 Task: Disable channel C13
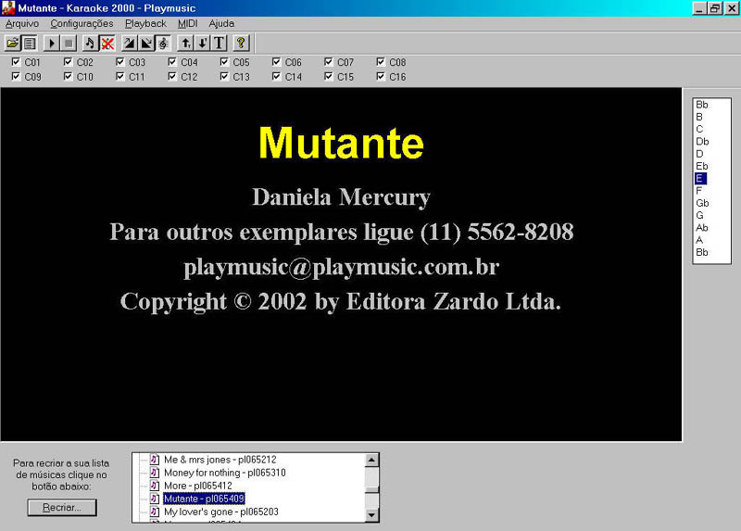224,76
